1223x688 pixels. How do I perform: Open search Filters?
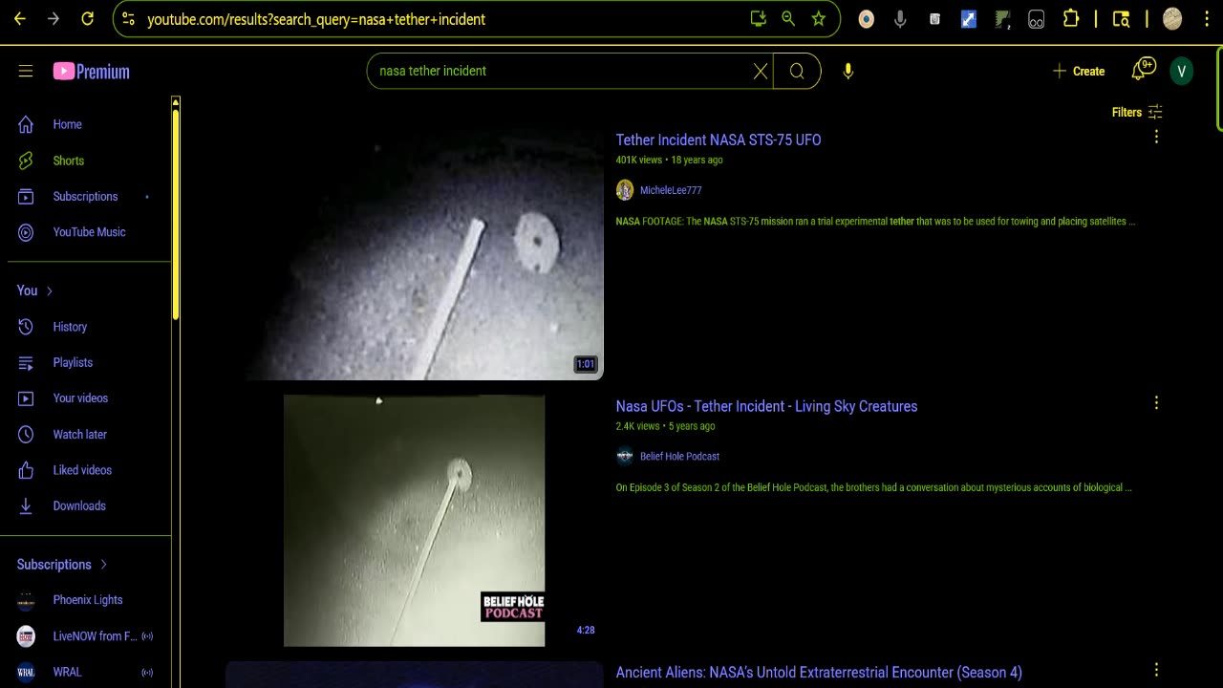tap(1137, 112)
